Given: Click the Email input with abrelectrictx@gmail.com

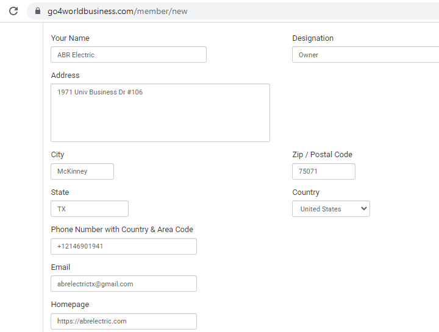Looking at the screenshot, I should tap(123, 284).
